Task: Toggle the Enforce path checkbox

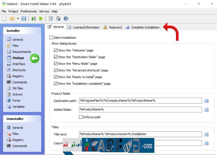Action: [81, 117]
